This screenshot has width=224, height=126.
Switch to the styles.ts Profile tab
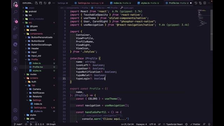(x=148, y=3)
